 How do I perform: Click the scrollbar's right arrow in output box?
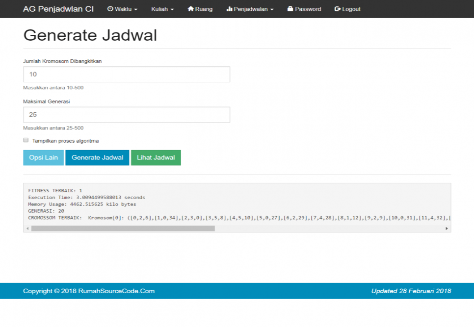[x=447, y=228]
